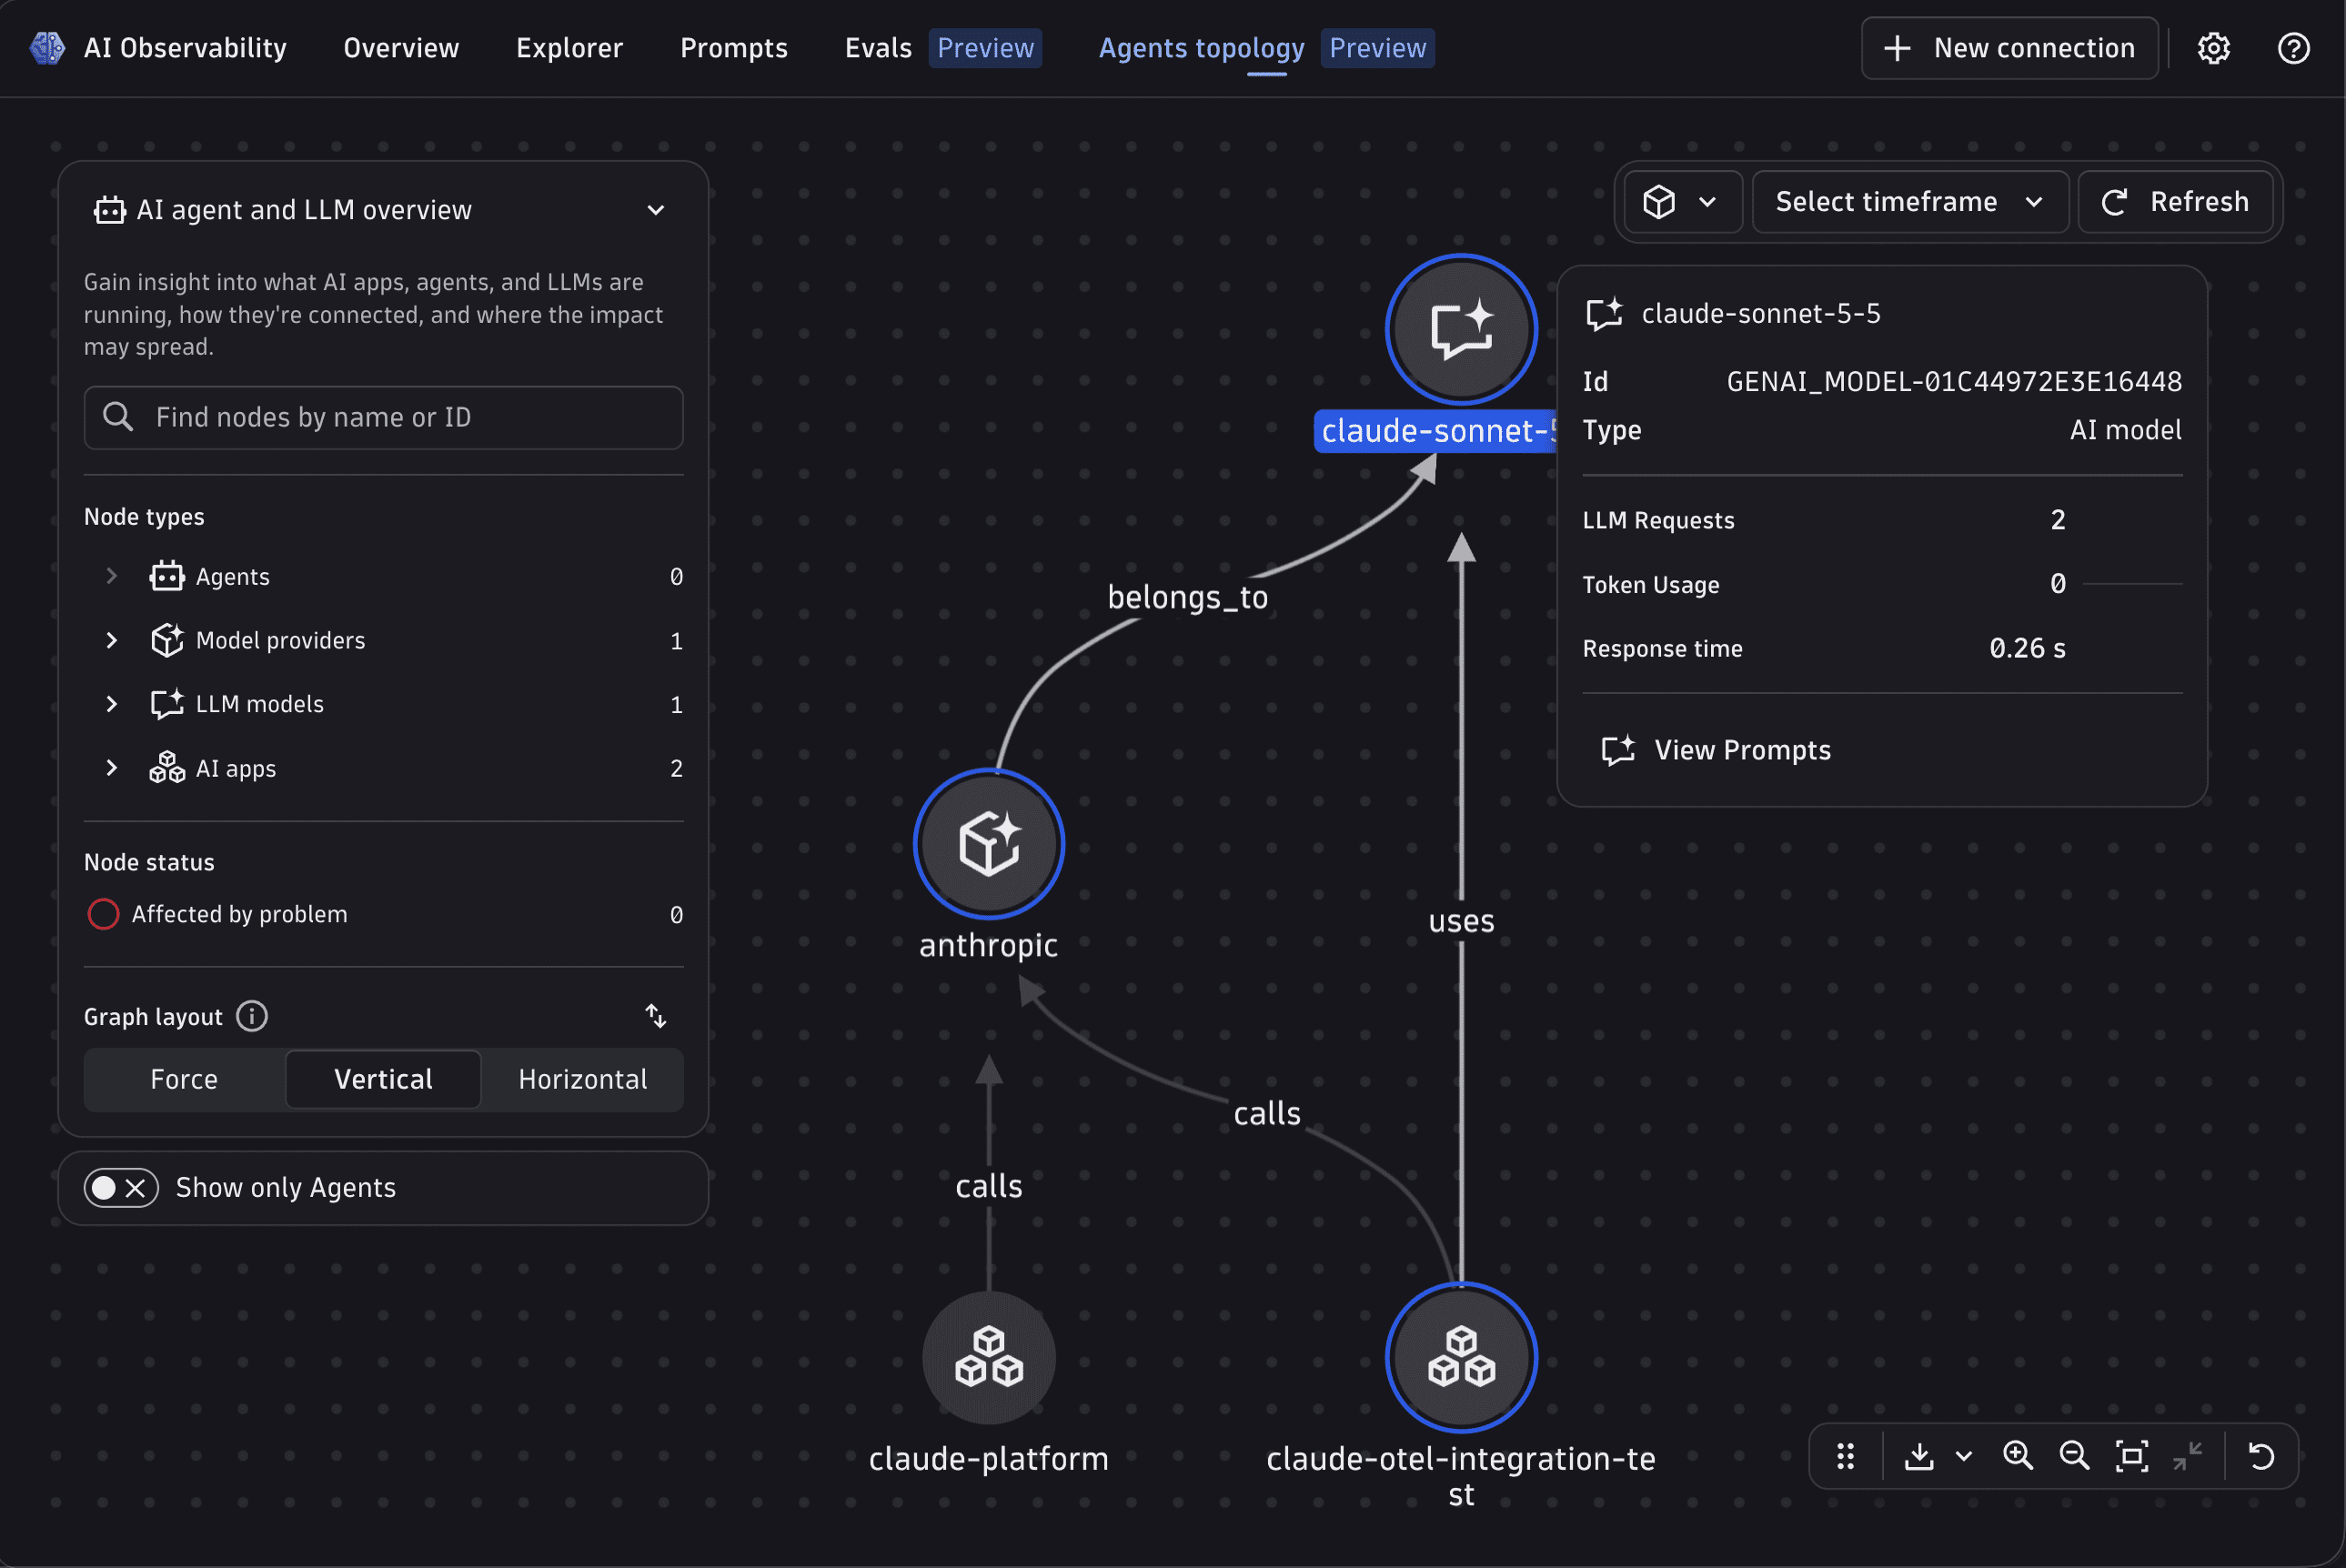
Task: Click the model Id GENAI_MODEL-01C44972E3E16448
Action: [x=1954, y=382]
